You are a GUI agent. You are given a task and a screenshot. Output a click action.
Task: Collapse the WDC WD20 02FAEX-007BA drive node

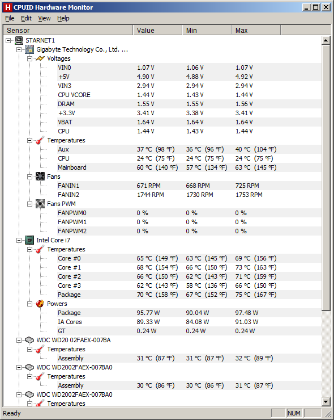click(19, 340)
